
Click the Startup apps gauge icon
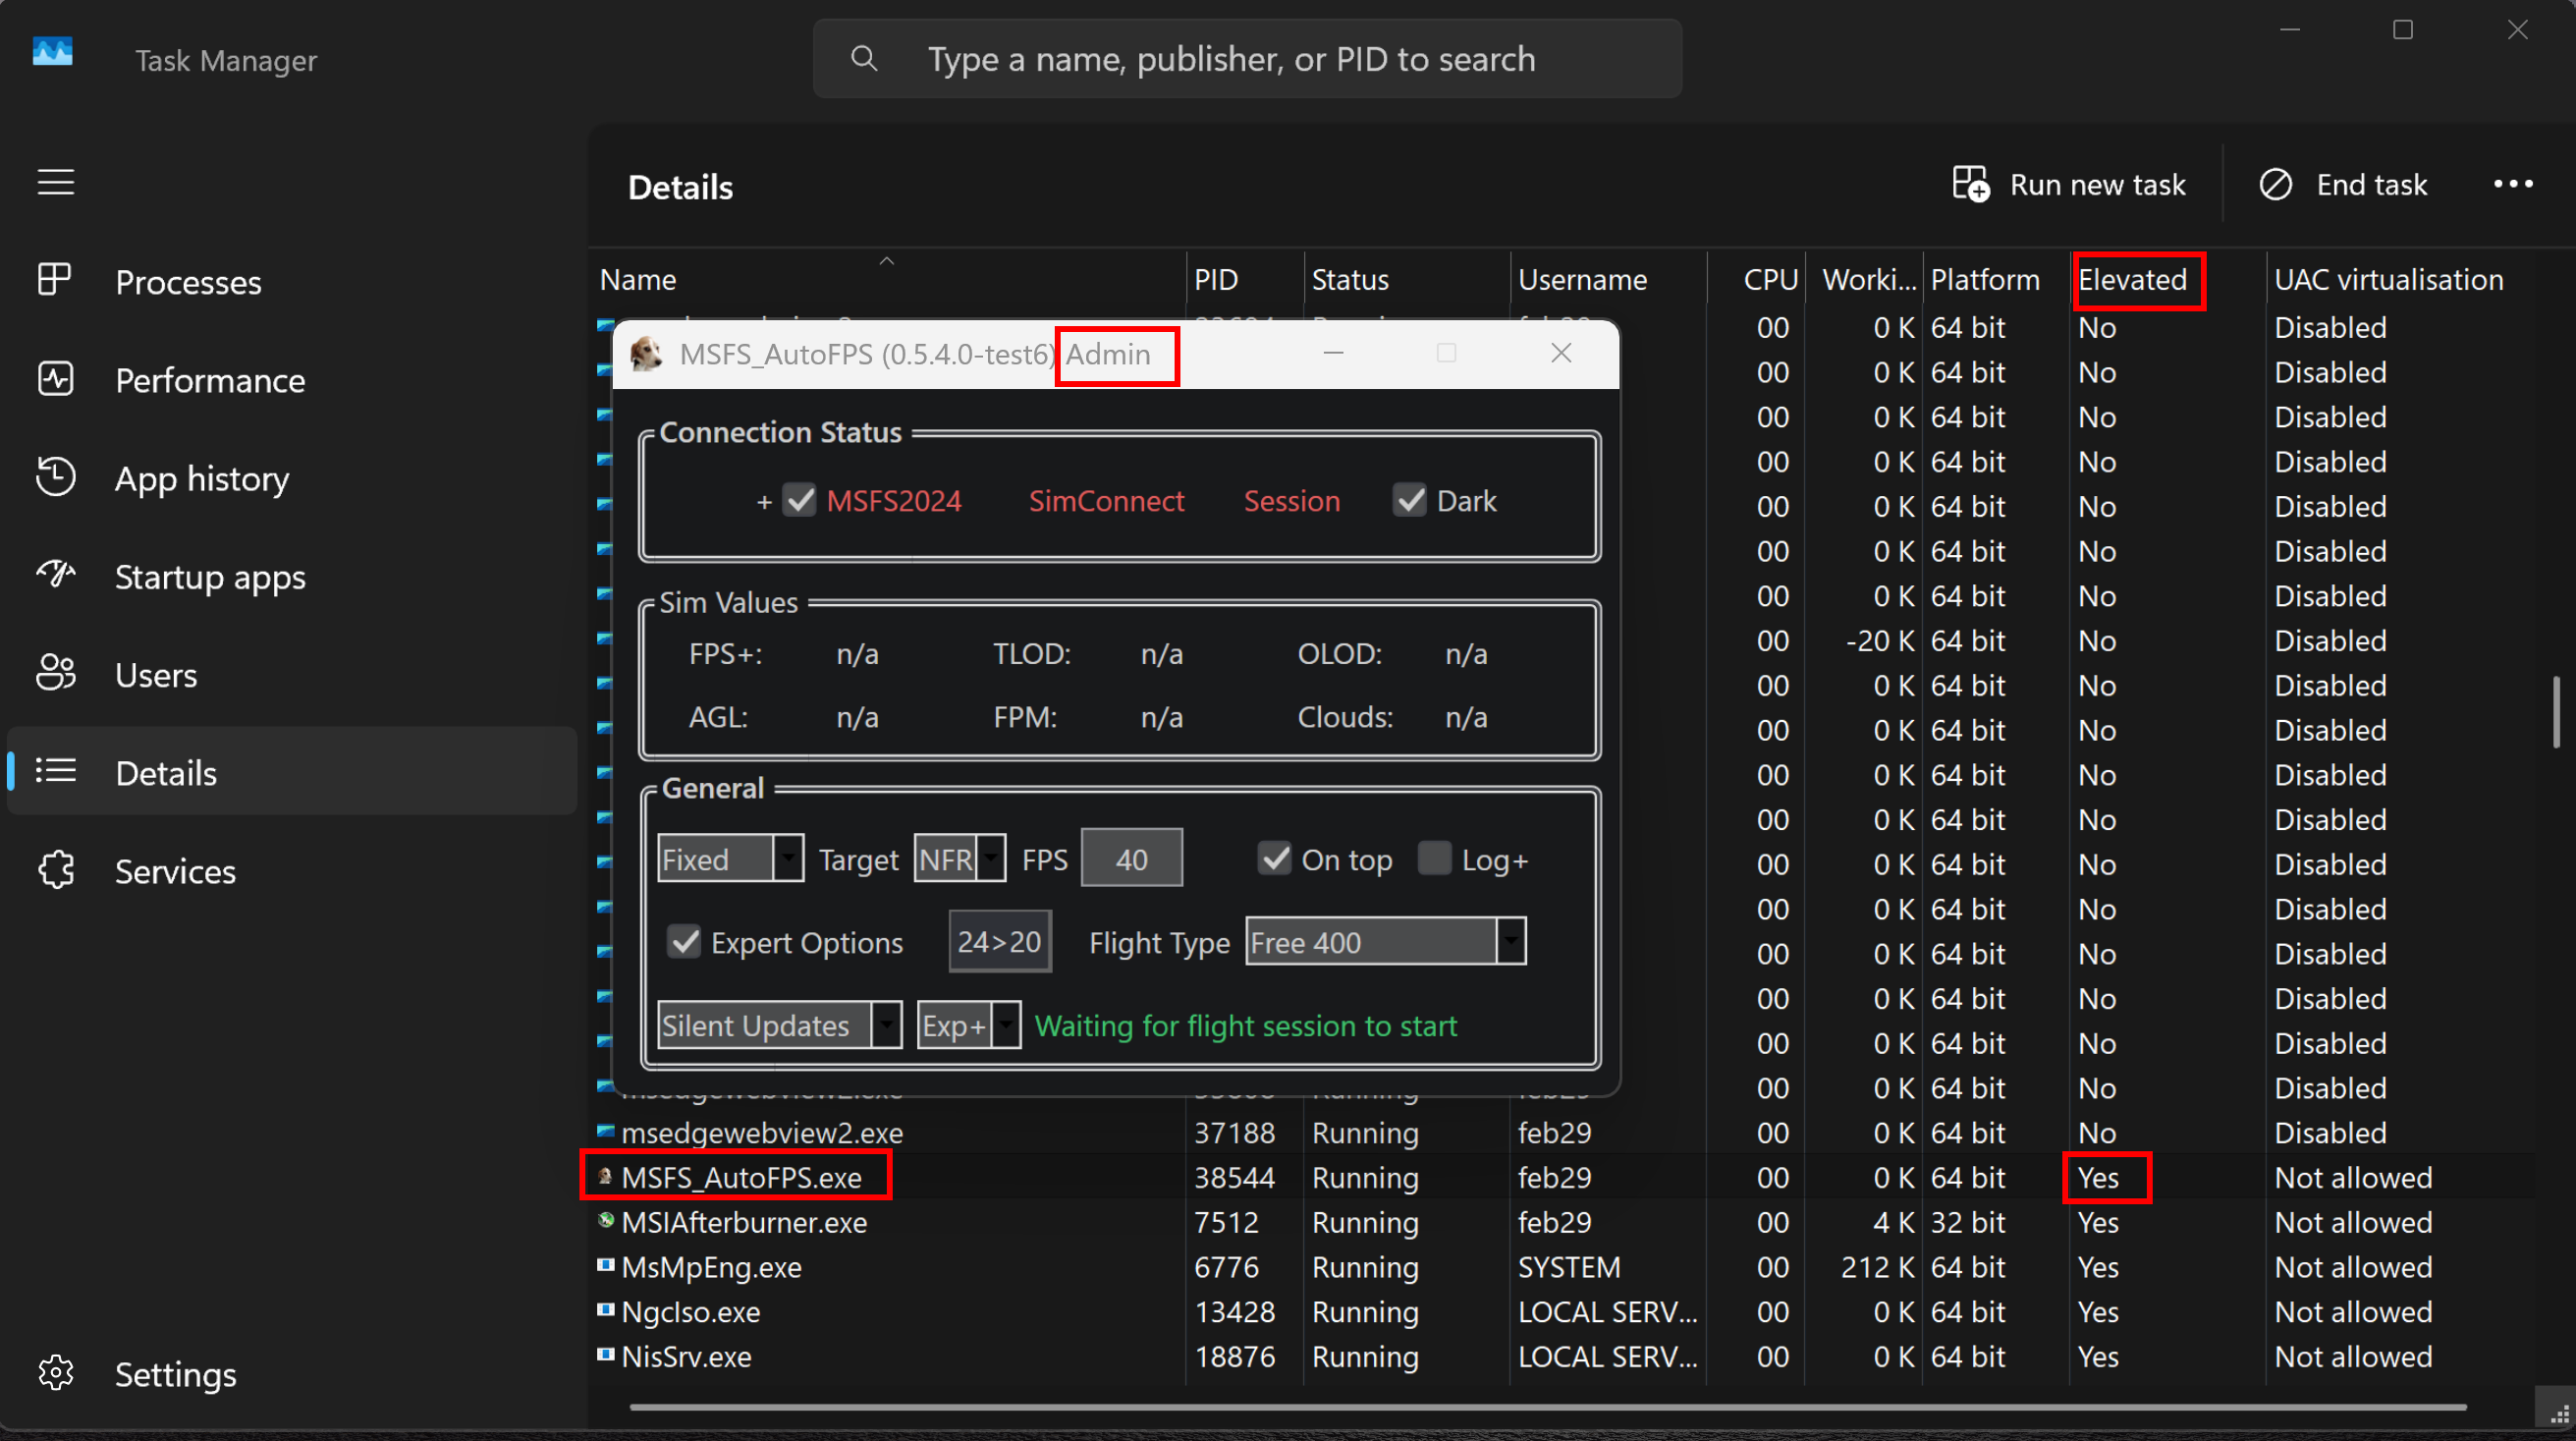point(55,575)
